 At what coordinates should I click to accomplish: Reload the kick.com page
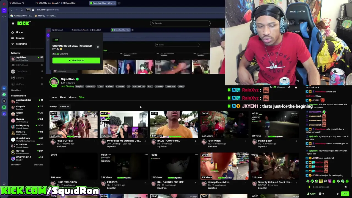point(21,10)
